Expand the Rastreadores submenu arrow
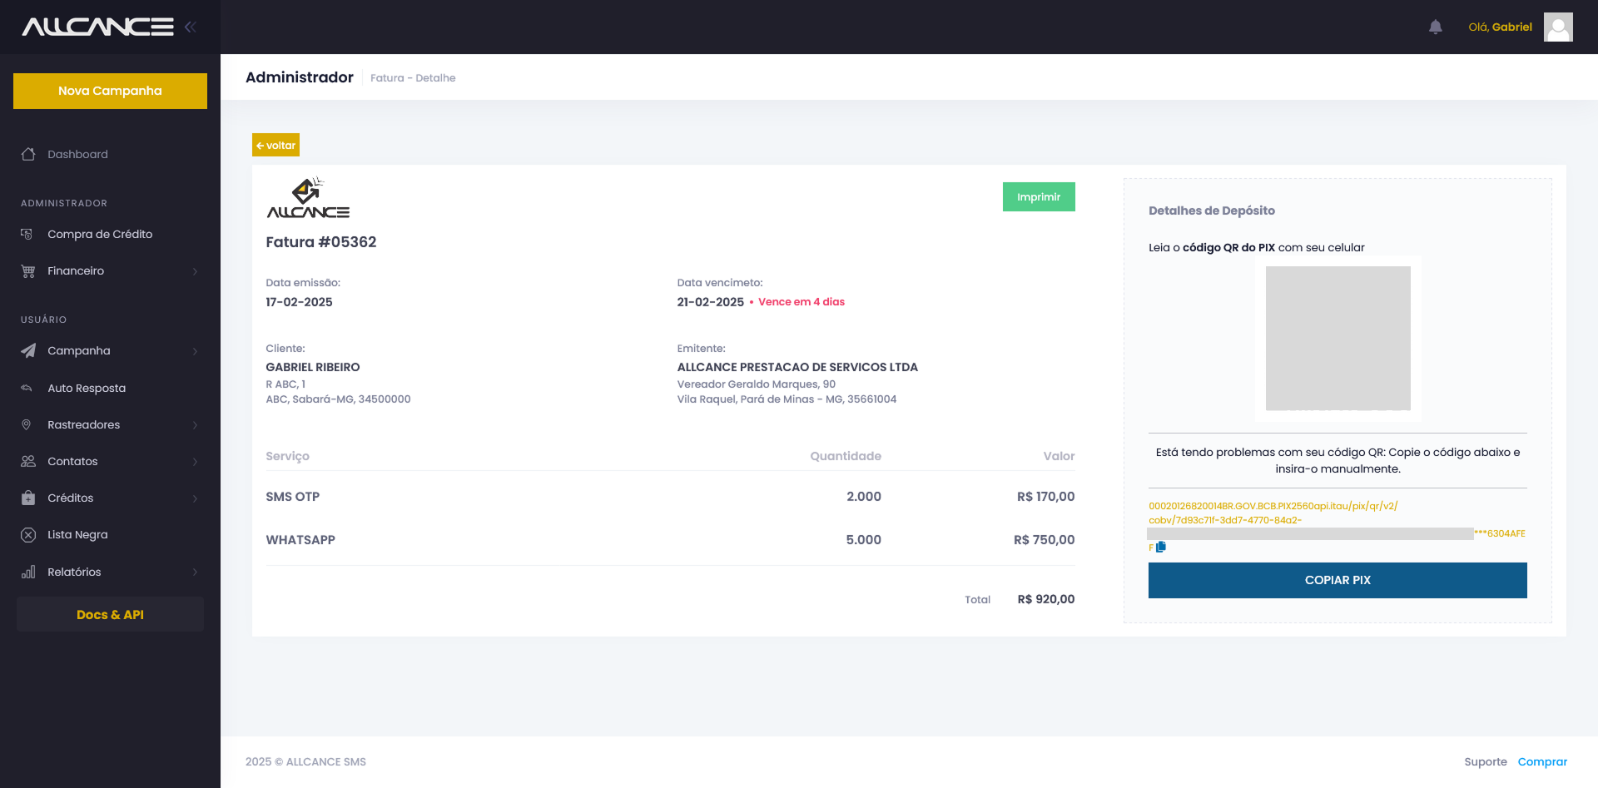 point(196,425)
